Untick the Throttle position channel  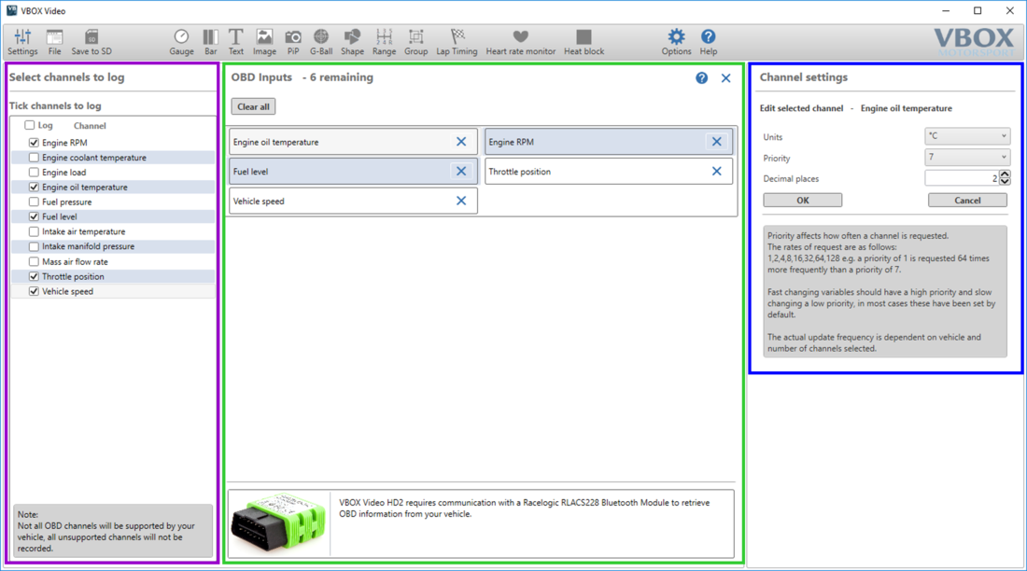point(34,276)
